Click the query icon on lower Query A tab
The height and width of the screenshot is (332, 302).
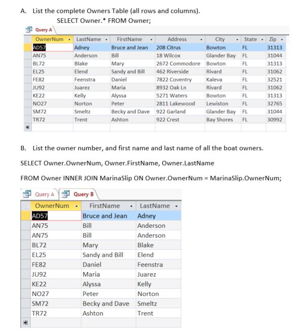(x=27, y=194)
